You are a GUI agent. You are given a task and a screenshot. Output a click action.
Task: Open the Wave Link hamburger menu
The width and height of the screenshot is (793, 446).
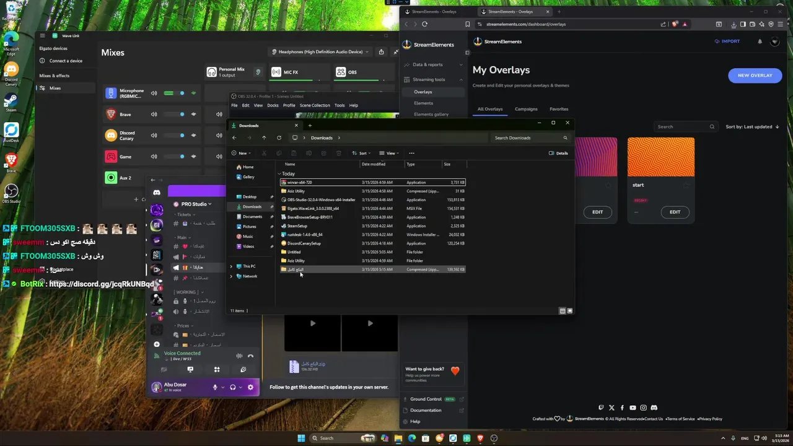click(x=42, y=36)
